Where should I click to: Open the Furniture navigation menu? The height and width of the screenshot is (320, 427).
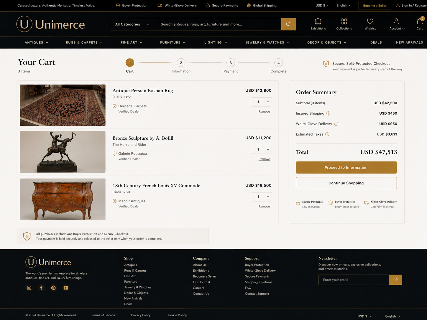(x=173, y=42)
